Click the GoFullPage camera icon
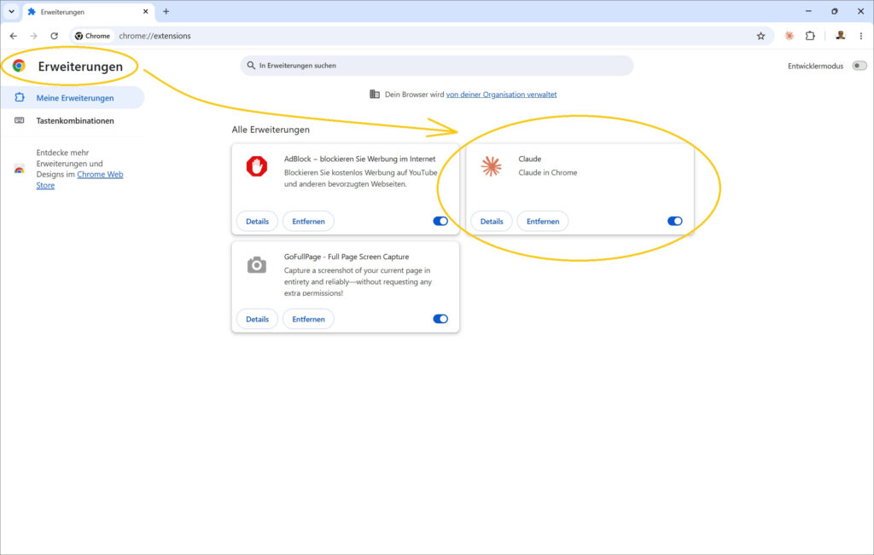 [257, 264]
